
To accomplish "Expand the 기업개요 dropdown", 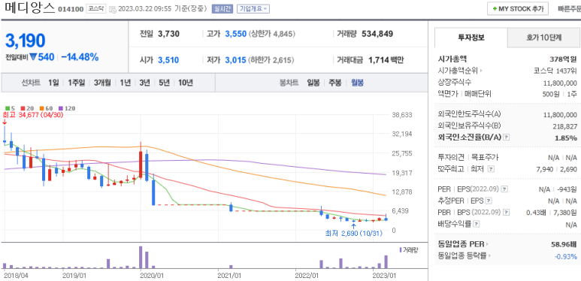I will click(253, 9).
